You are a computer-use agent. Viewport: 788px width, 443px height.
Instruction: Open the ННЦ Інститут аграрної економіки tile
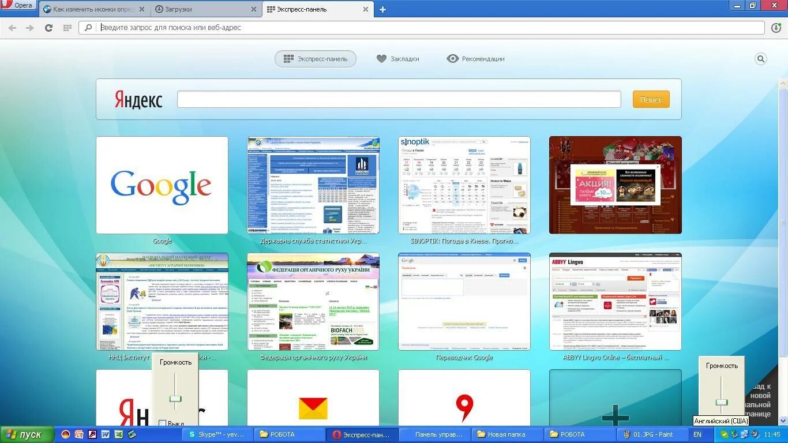coord(162,302)
